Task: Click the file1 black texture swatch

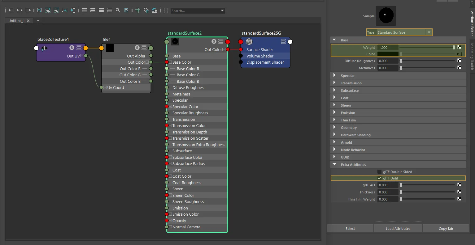Action: [x=110, y=48]
